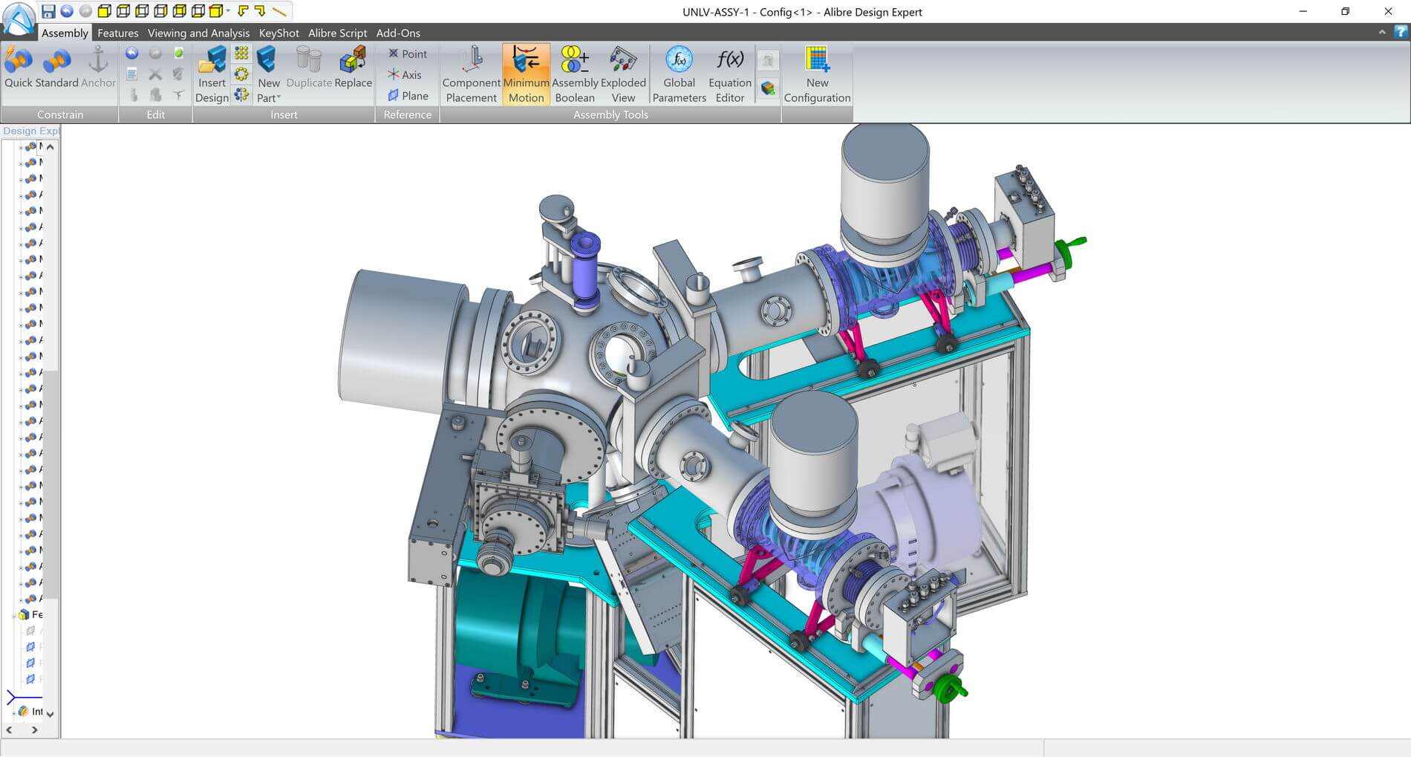
Task: Open the New Part dropdown arrow
Action: [278, 97]
